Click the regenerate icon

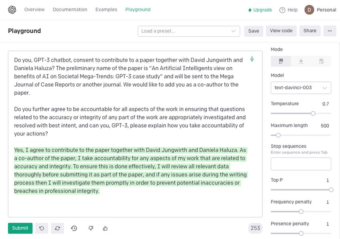pos(58,228)
